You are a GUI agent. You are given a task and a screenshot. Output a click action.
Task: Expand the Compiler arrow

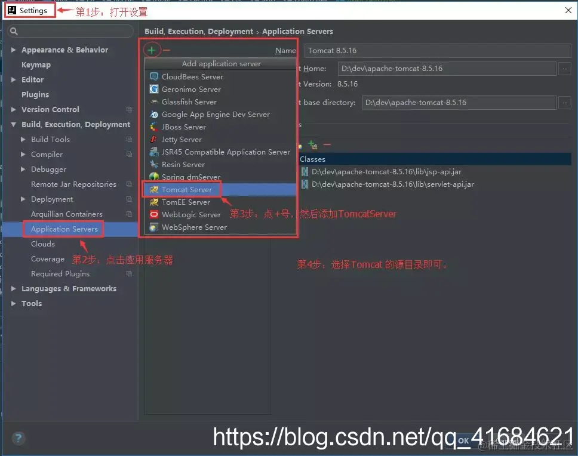[23, 155]
